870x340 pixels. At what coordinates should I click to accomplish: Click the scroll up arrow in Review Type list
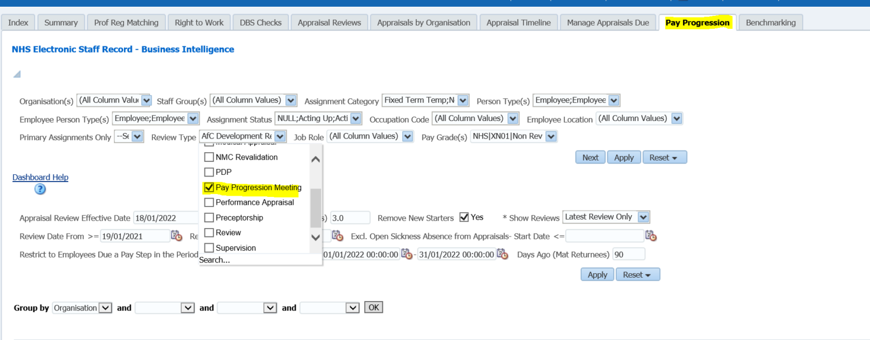[316, 159]
